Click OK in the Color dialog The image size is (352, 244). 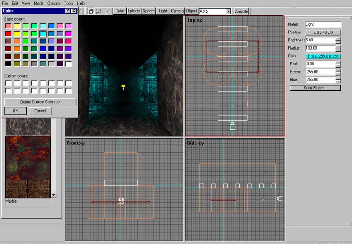[x=15, y=111]
